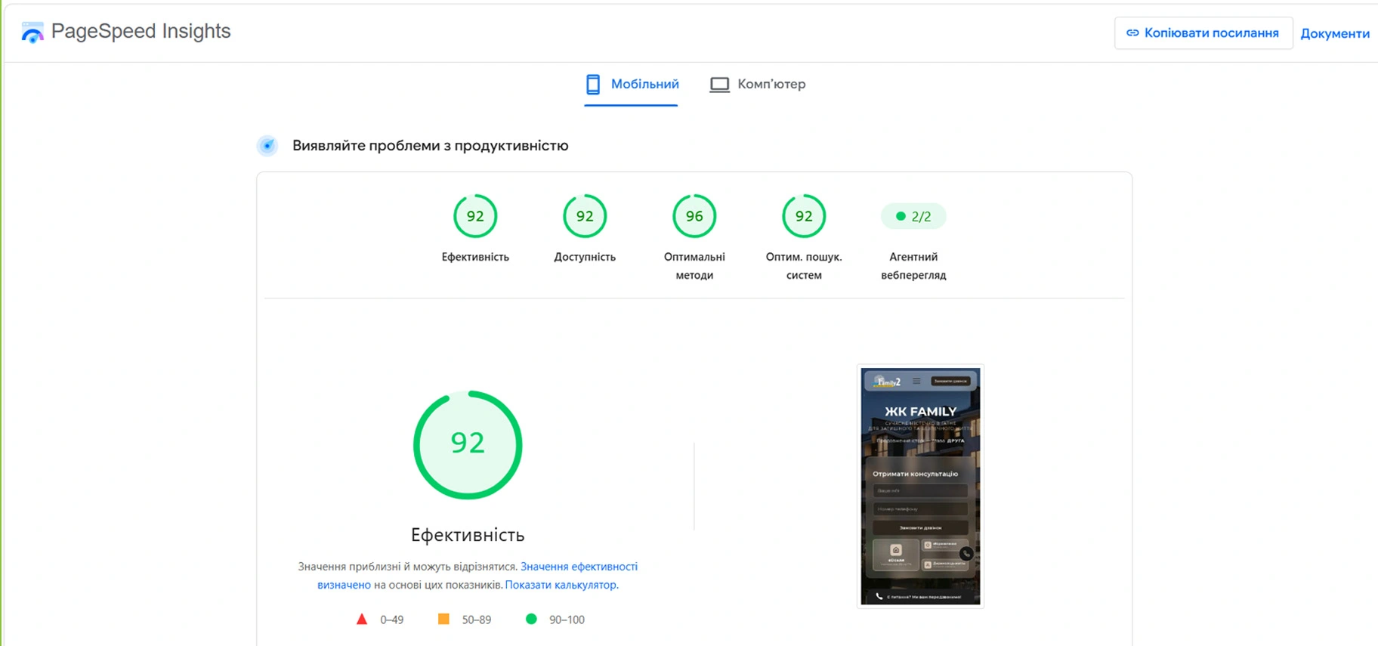Click the PageSpeed Insights logo icon
The height and width of the screenshot is (646, 1378).
[32, 32]
